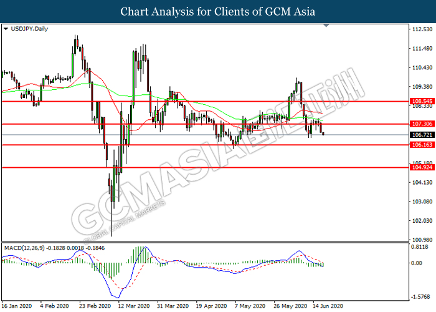Select the 108.545 resistance level label
Image resolution: width=436 pixels, height=312 pixels.
coord(422,101)
